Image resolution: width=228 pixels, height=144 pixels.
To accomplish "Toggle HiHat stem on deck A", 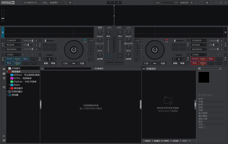I will tap(17, 63).
